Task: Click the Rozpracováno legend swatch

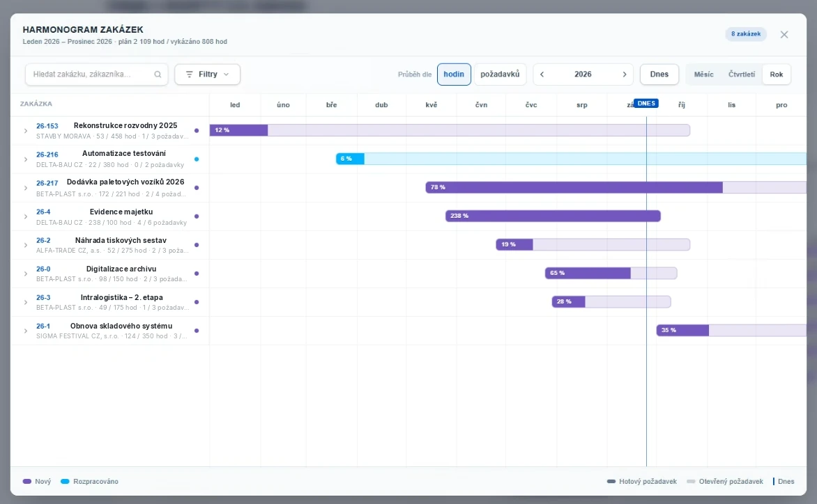Action: point(65,482)
